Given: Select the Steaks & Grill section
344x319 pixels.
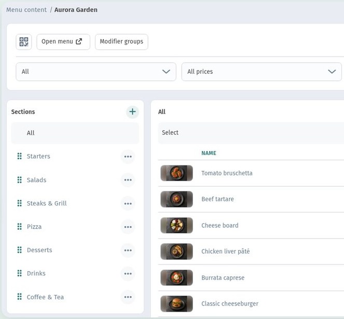Looking at the screenshot, I should click(x=47, y=203).
